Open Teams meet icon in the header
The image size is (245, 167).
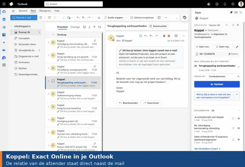pyautogui.click(x=209, y=4)
